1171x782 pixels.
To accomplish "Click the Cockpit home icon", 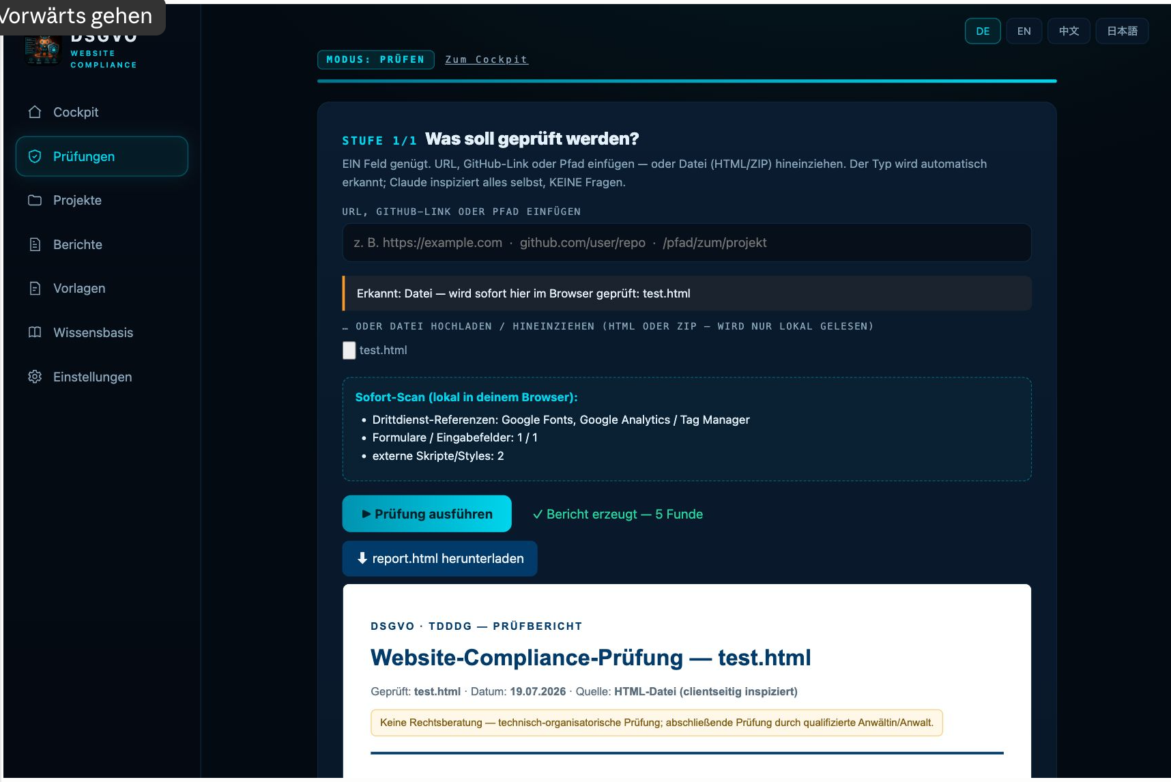I will click(35, 112).
